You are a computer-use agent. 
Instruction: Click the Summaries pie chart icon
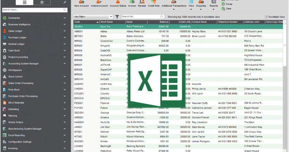coord(5,18)
